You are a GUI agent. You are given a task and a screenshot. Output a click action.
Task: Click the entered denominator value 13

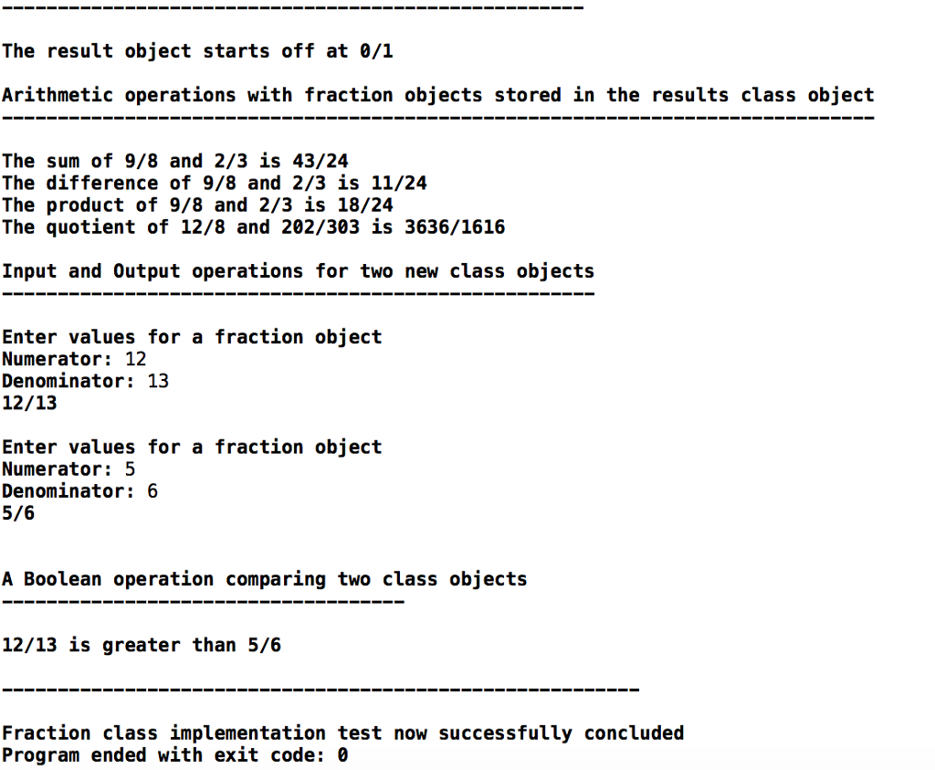click(x=158, y=381)
